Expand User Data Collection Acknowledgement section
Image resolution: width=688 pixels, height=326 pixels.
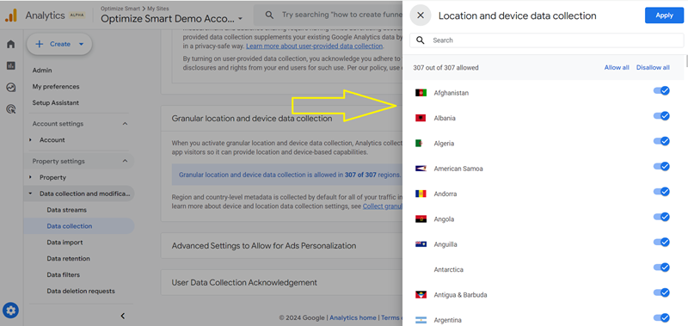click(x=282, y=283)
